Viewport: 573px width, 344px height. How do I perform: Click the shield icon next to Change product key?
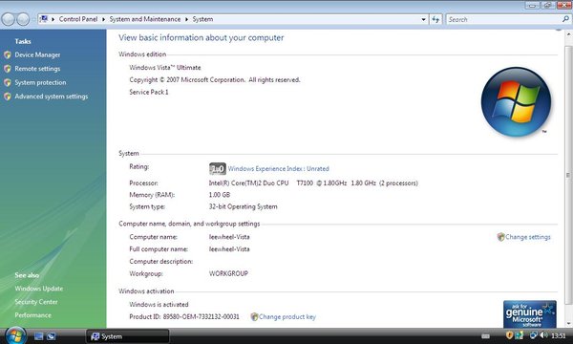click(254, 316)
